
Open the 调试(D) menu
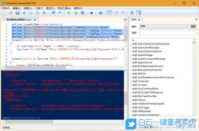pos(50,8)
